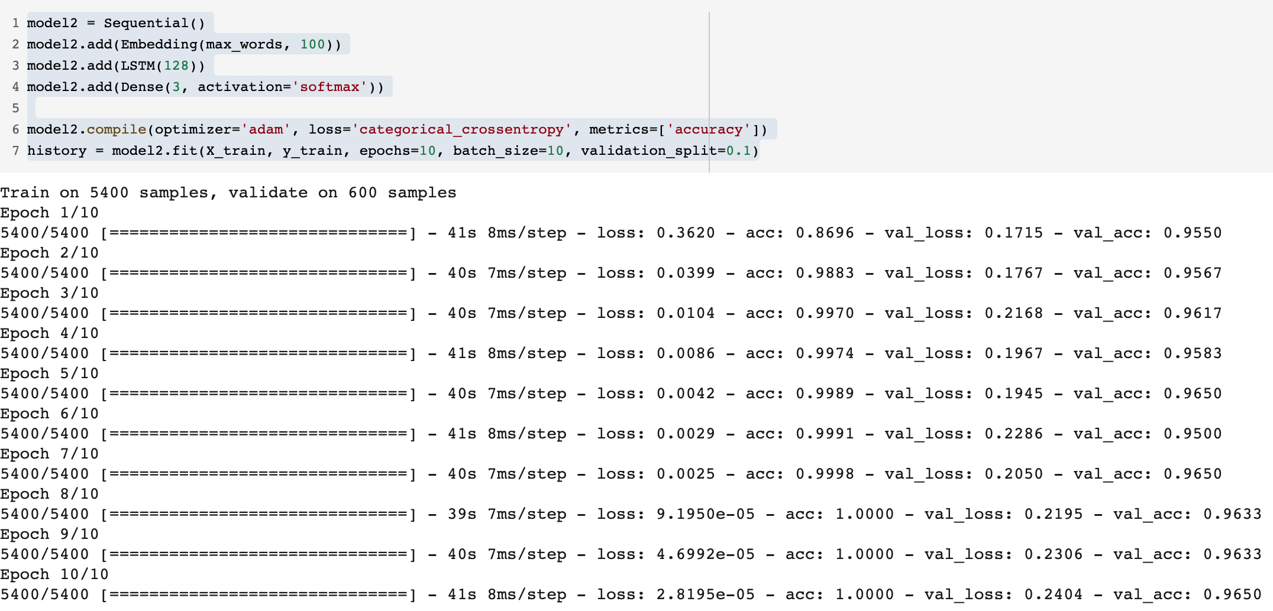Click line number 5 in the gutter

pyautogui.click(x=15, y=108)
